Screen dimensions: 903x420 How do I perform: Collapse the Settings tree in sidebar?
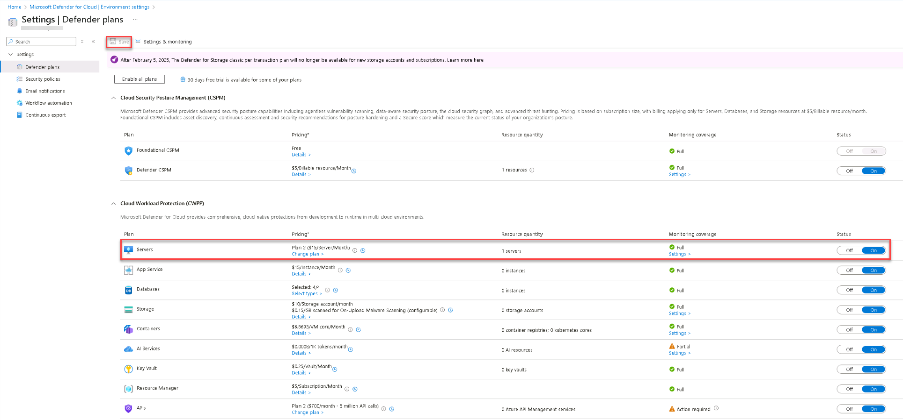pos(11,55)
